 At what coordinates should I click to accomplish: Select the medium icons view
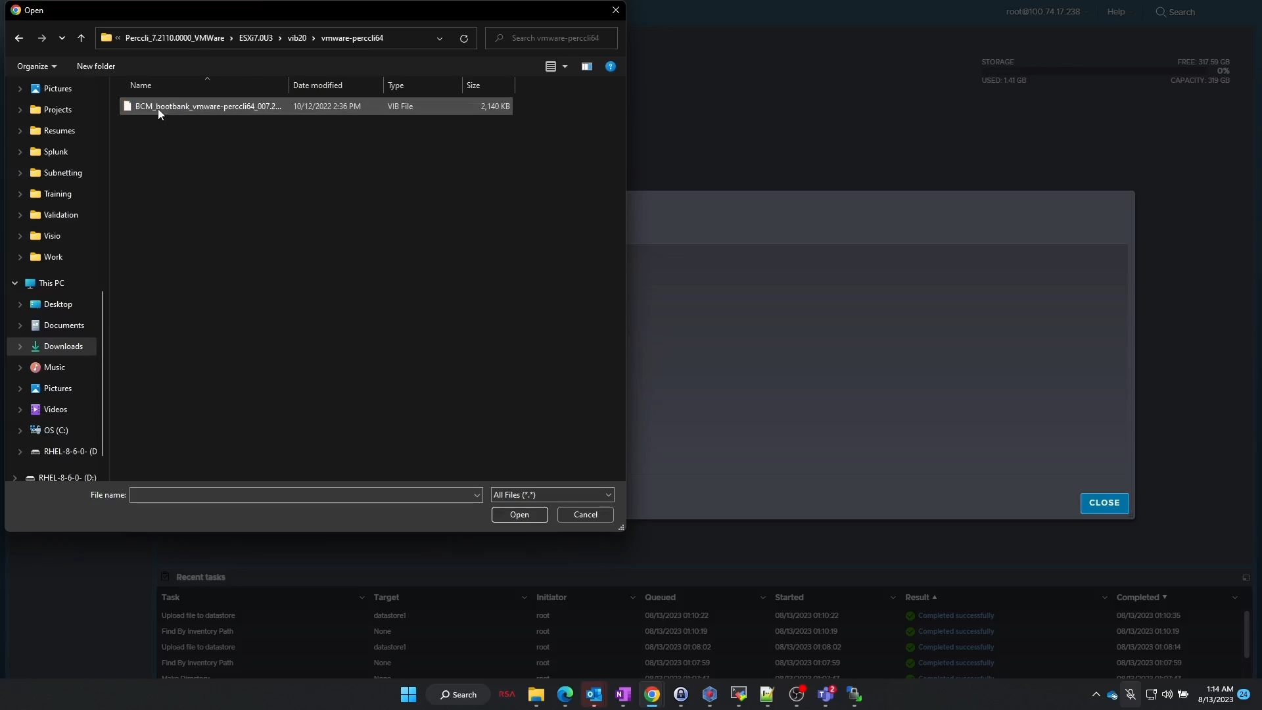coord(564,66)
